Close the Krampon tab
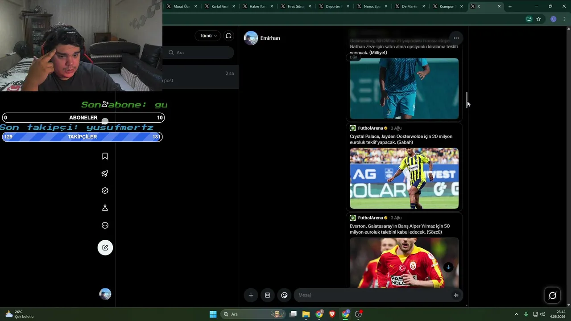Viewport: 571px width, 321px height. [x=461, y=6]
